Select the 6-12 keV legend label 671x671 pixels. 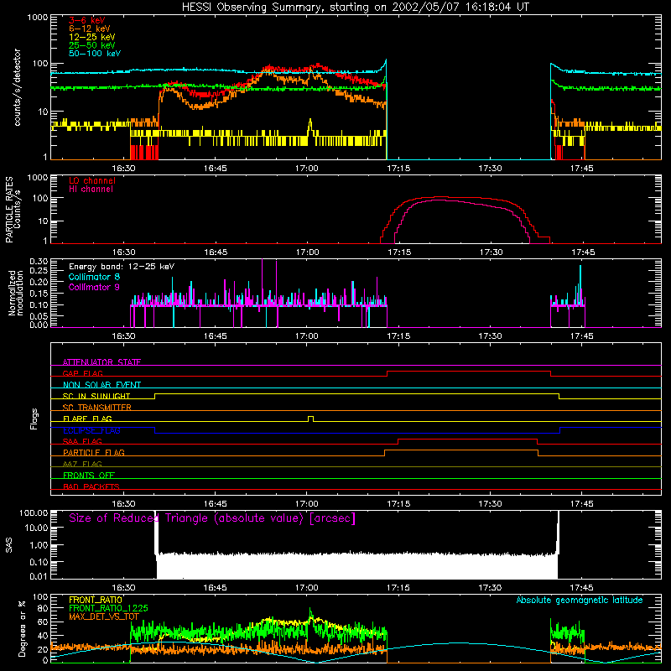point(90,29)
